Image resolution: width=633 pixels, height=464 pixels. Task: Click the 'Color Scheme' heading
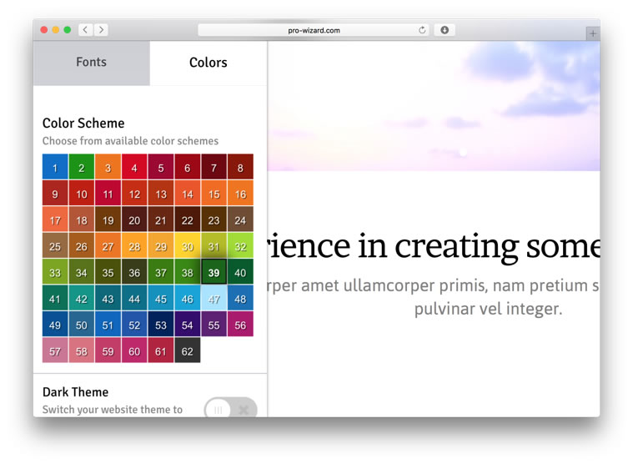(83, 124)
